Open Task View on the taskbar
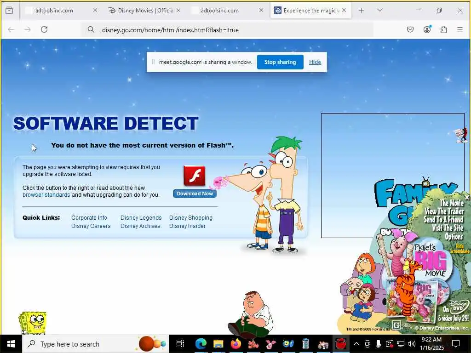Image resolution: width=471 pixels, height=353 pixels. point(180,344)
